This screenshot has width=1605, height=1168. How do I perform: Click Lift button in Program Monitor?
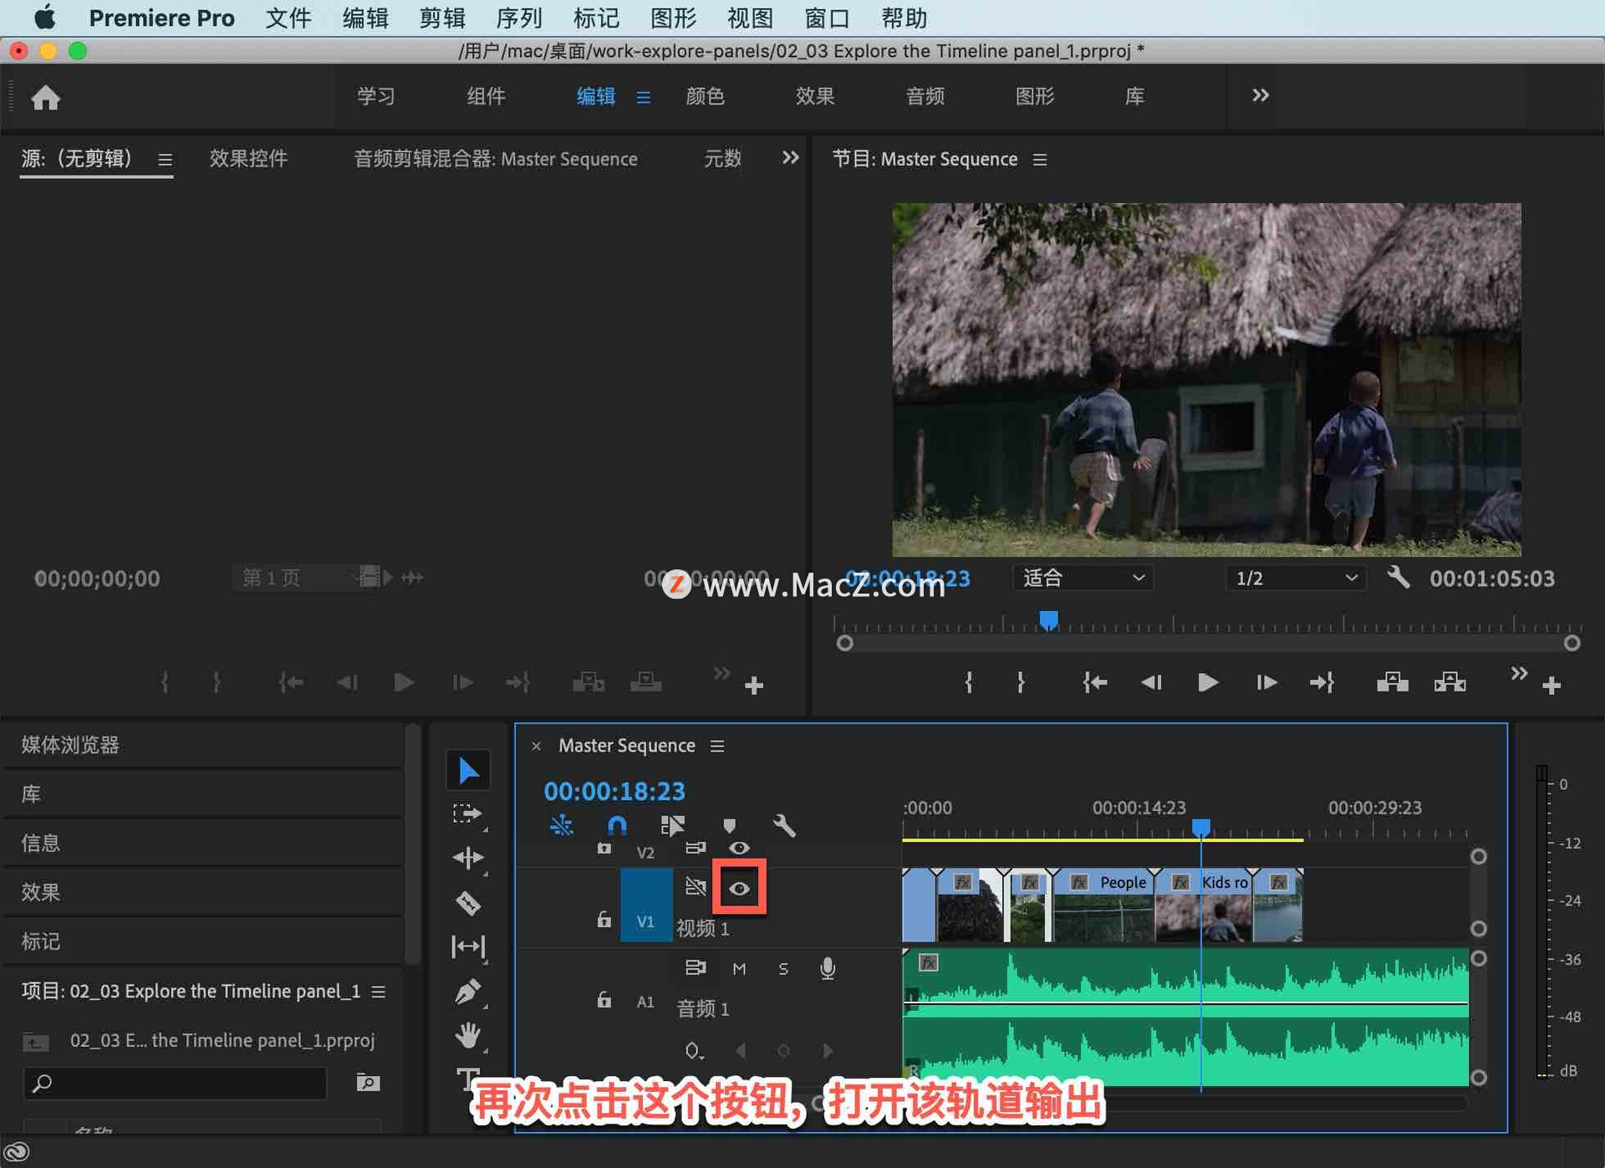(1392, 683)
